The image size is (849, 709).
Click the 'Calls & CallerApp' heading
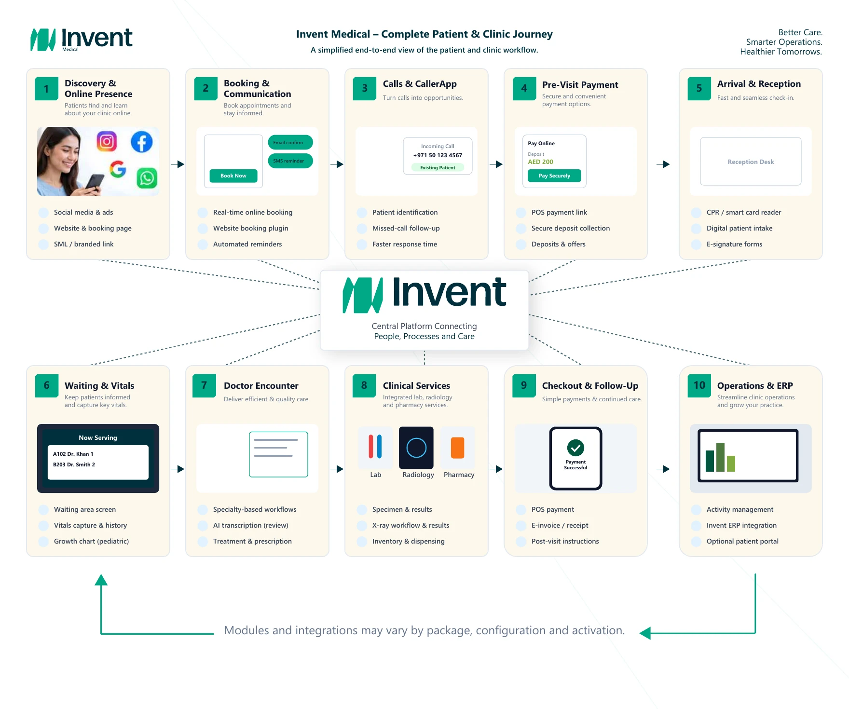pos(420,84)
